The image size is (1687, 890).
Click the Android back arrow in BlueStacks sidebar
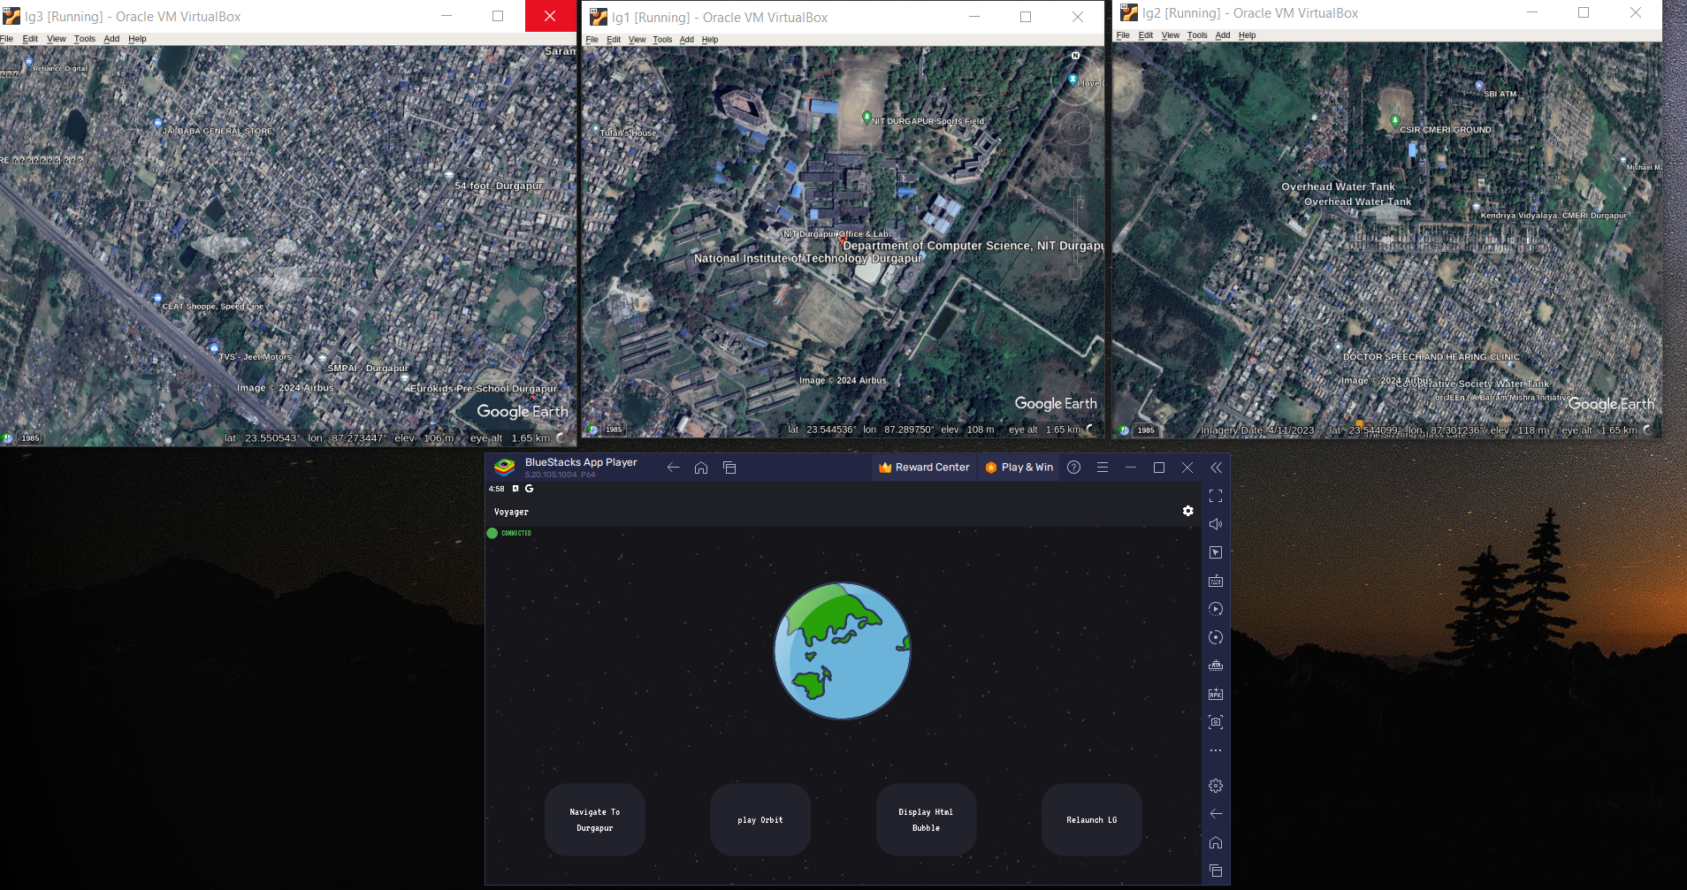click(1216, 813)
